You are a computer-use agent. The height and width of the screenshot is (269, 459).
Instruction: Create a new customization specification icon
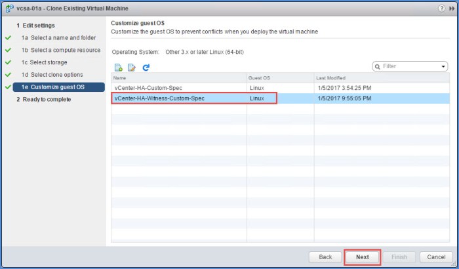[x=119, y=68]
